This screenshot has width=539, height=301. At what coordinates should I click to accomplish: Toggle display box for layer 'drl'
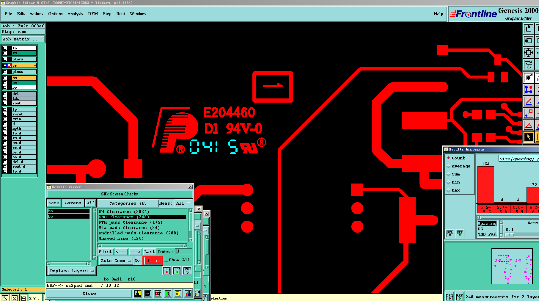tap(5, 94)
